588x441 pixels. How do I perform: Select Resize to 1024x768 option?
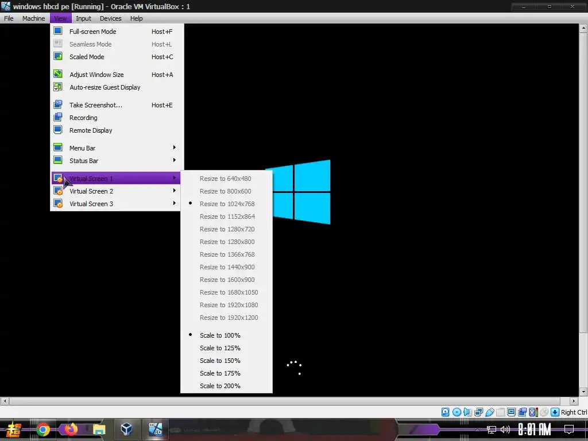226,204
